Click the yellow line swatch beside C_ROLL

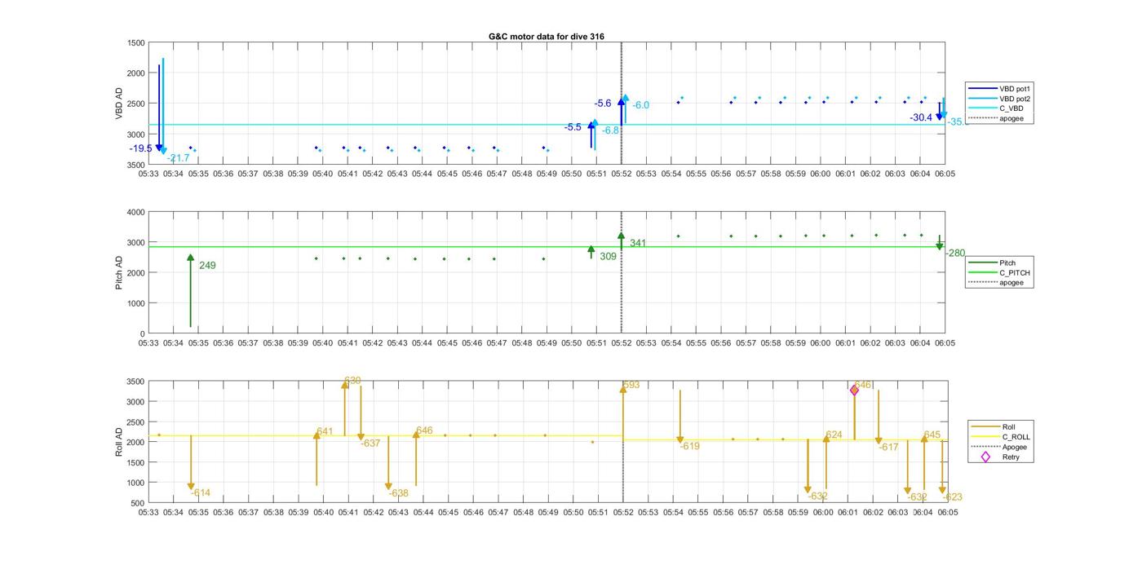pos(985,437)
